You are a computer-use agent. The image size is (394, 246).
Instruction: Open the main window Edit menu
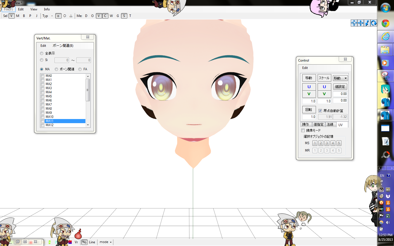pos(21,9)
